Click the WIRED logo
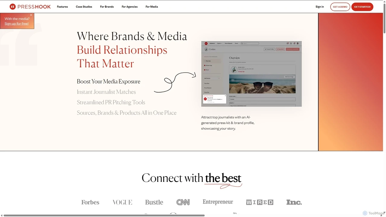The height and width of the screenshot is (217, 386). click(260, 202)
